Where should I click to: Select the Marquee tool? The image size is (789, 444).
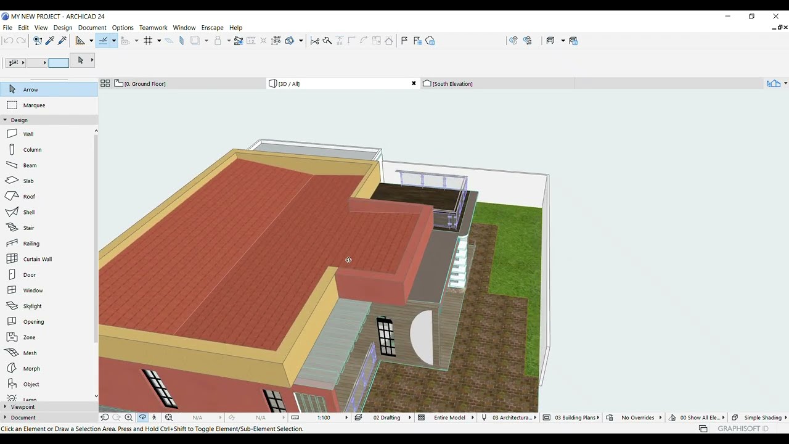tap(49, 105)
